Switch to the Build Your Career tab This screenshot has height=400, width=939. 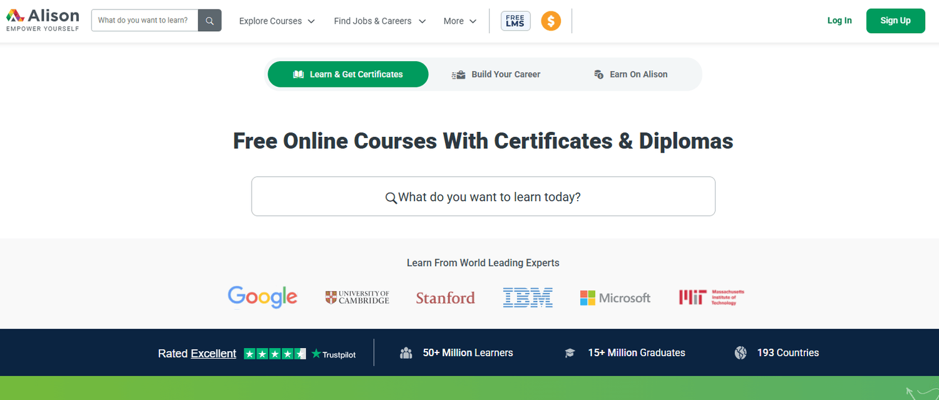tap(496, 74)
